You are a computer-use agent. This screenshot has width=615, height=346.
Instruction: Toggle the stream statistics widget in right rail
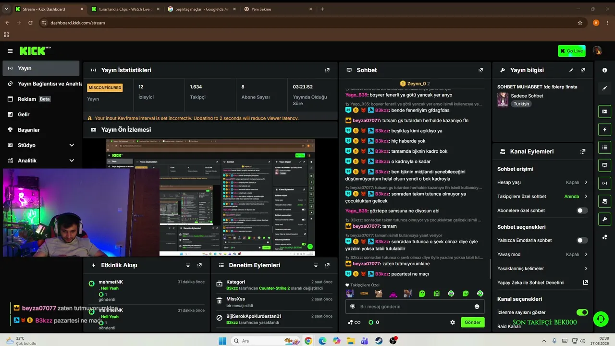pos(604,183)
